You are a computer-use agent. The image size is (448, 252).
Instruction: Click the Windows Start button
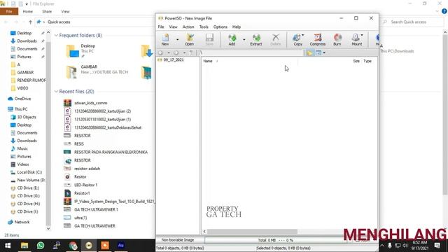tap(8, 246)
